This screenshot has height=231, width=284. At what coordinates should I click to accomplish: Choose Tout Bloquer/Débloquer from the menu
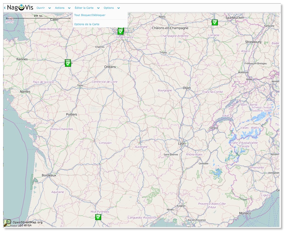pyautogui.click(x=90, y=15)
